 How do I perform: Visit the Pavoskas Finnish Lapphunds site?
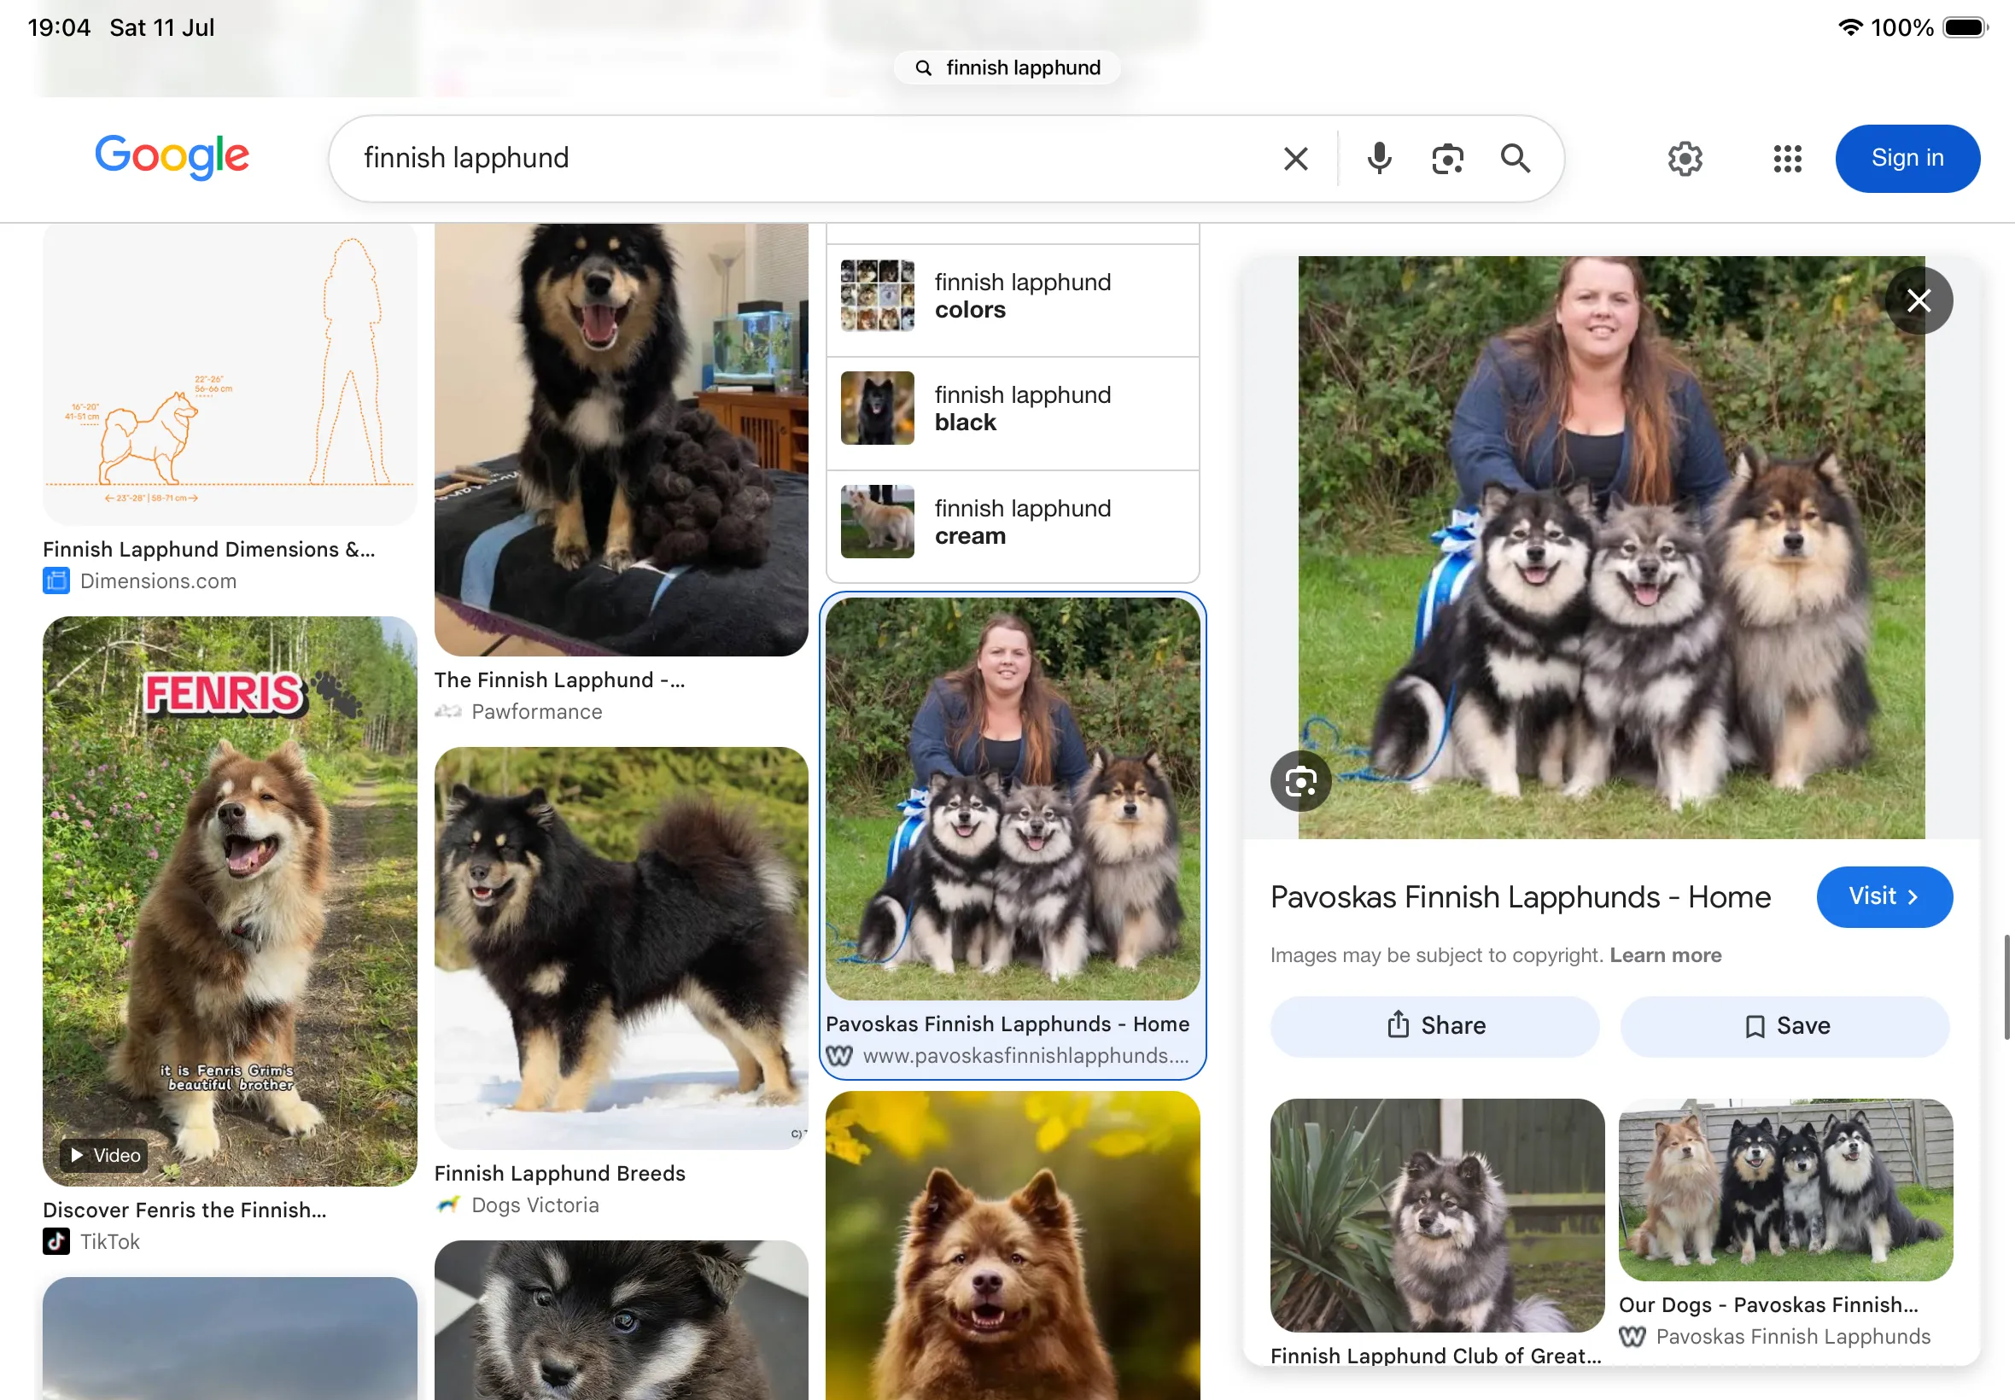(1884, 896)
